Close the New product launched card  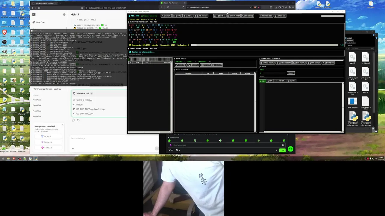(62, 125)
